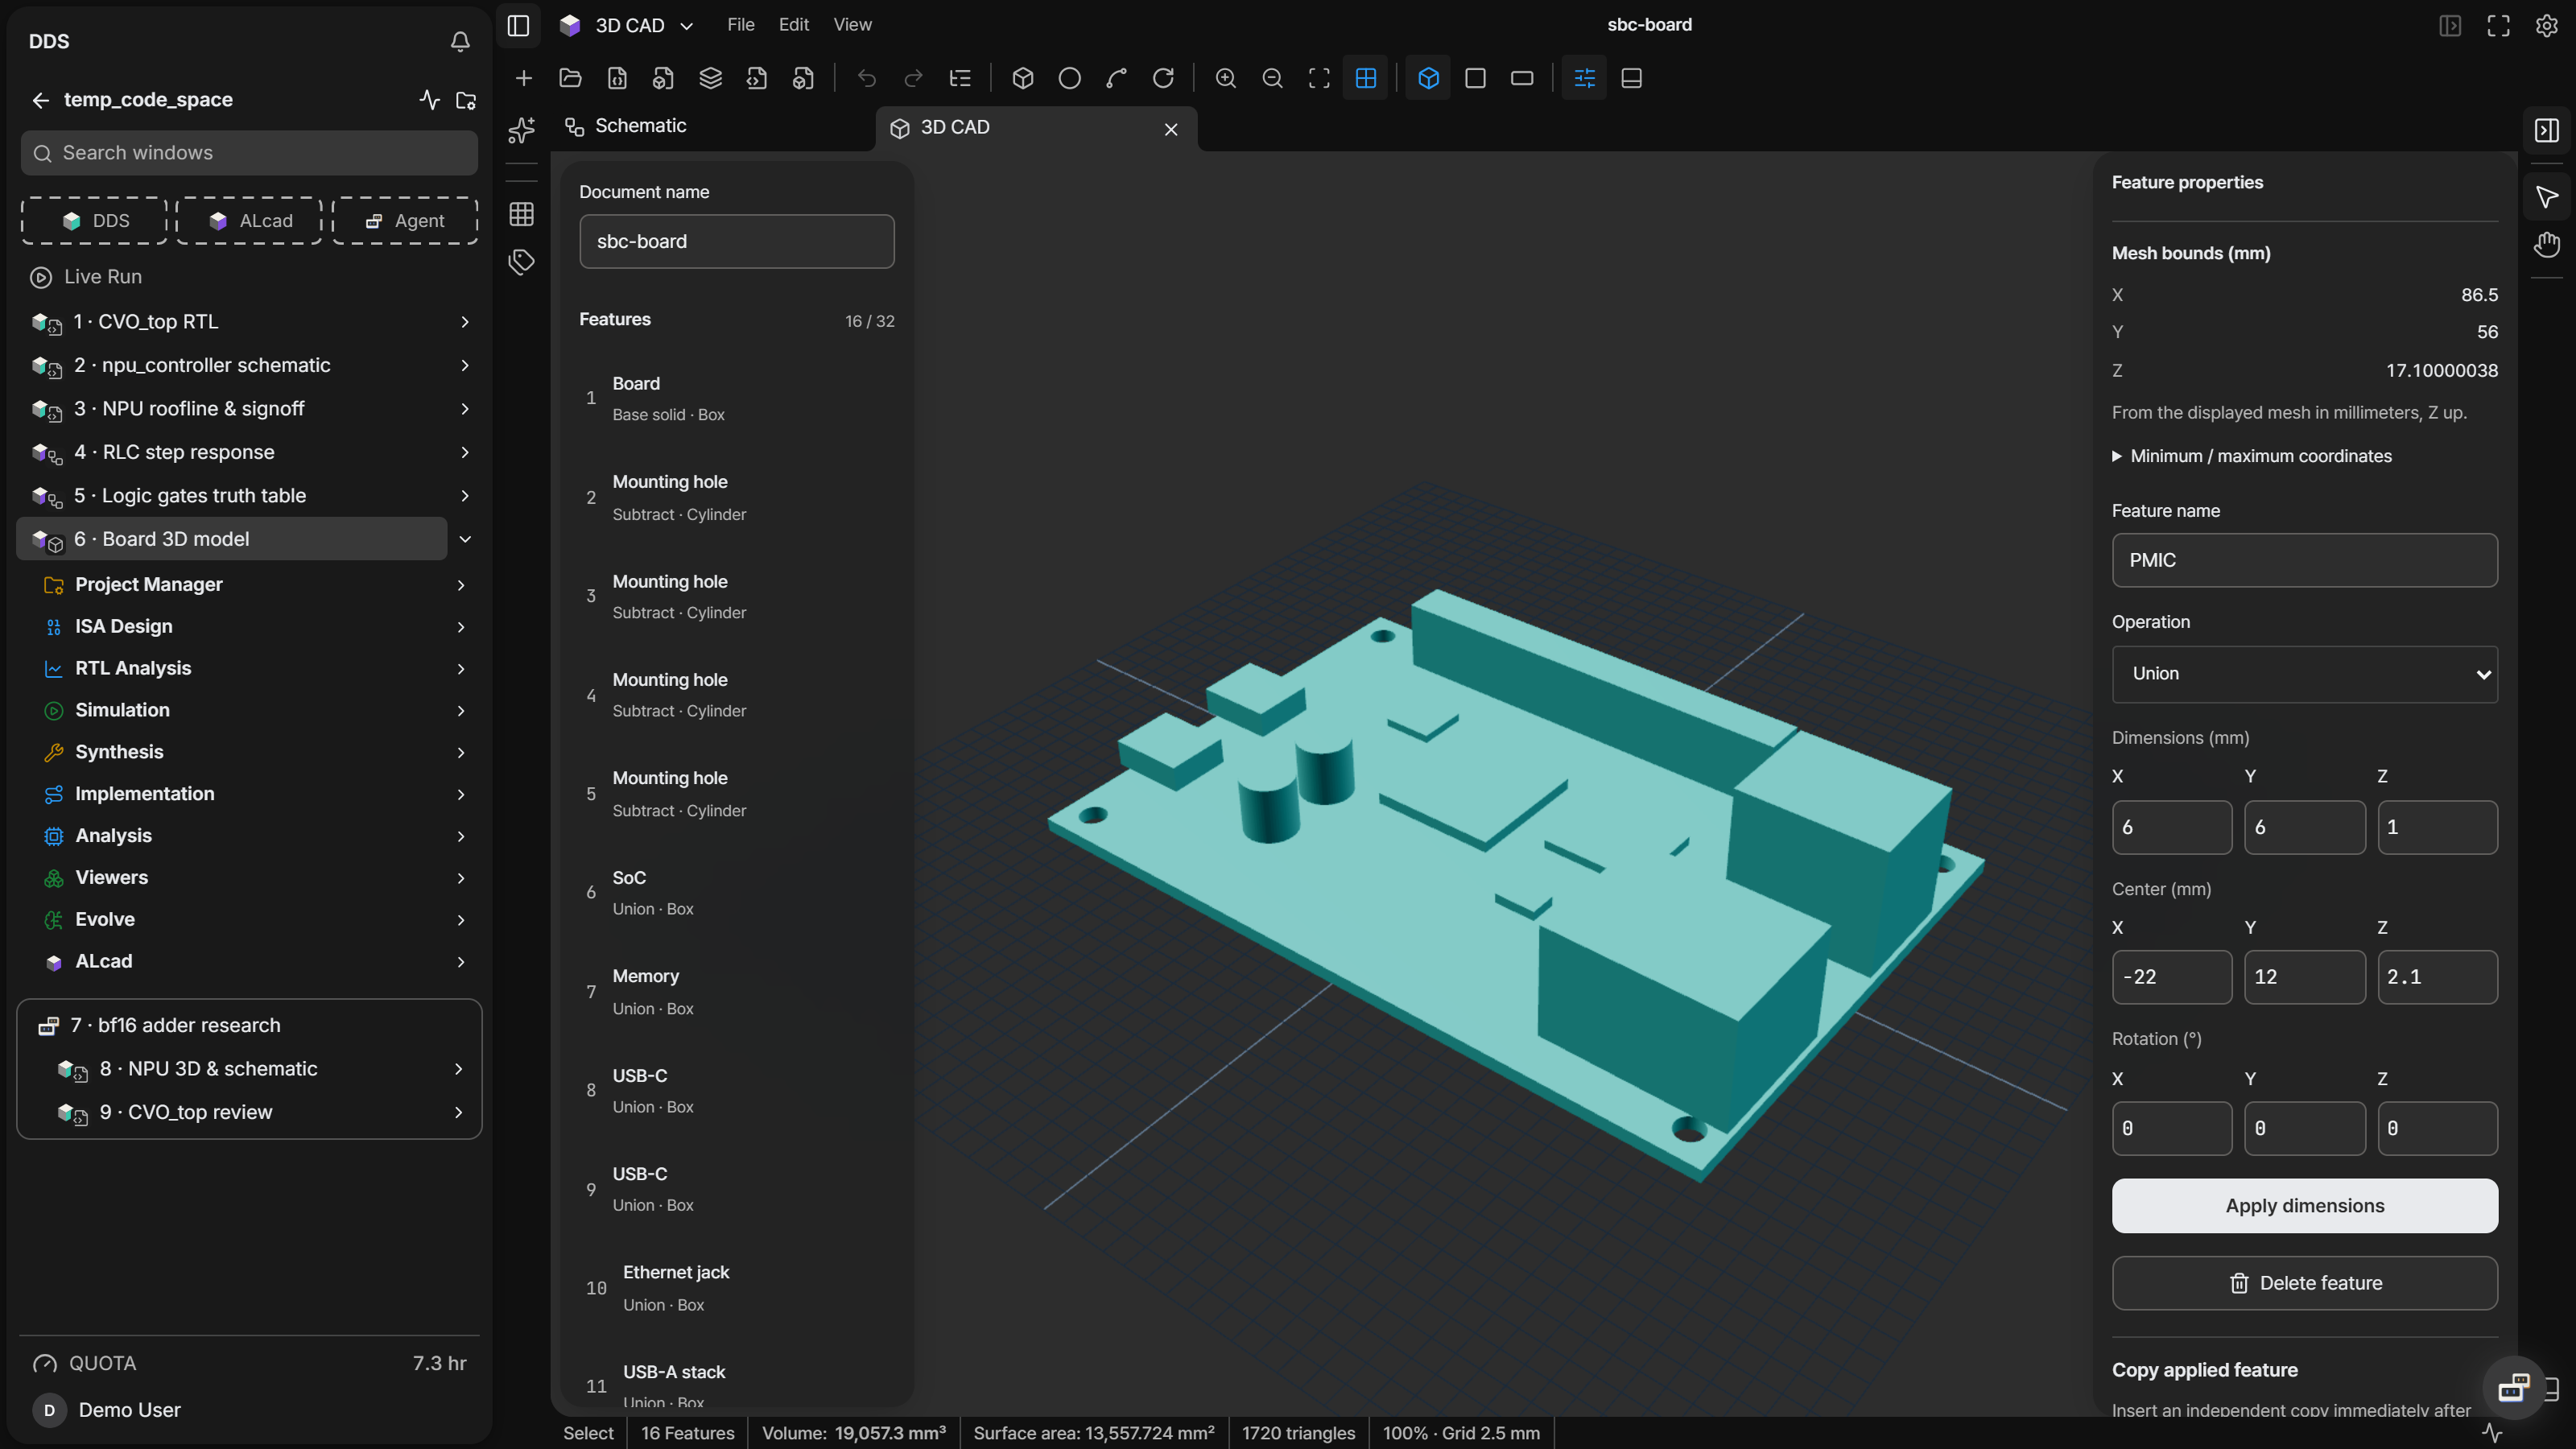2576x1449 pixels.
Task: Select the ALcad workspace chip
Action: [249, 221]
